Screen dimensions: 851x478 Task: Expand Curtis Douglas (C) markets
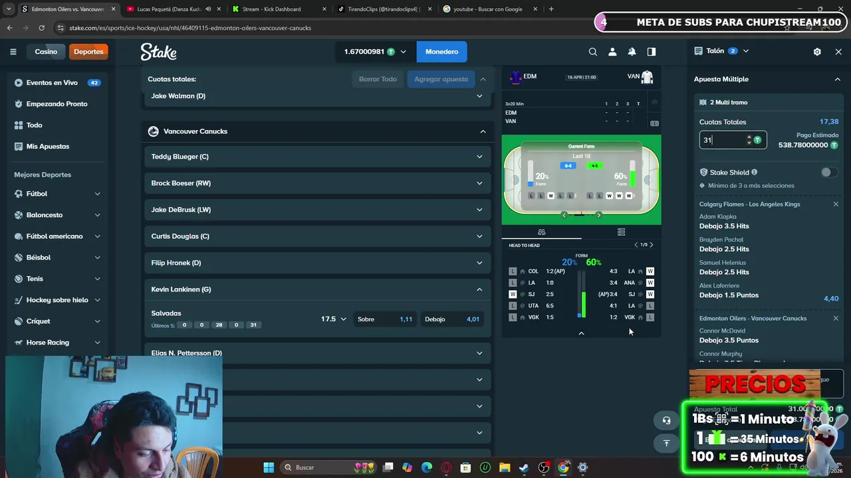(x=318, y=236)
